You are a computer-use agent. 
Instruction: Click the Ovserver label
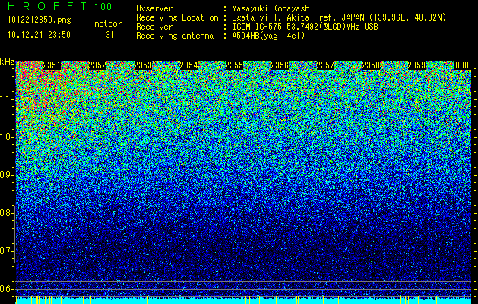pos(154,8)
